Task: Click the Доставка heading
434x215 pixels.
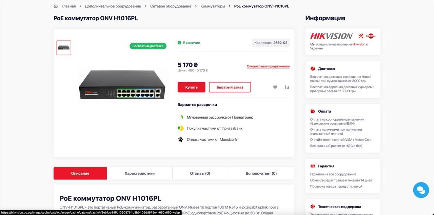Action: coord(326,69)
